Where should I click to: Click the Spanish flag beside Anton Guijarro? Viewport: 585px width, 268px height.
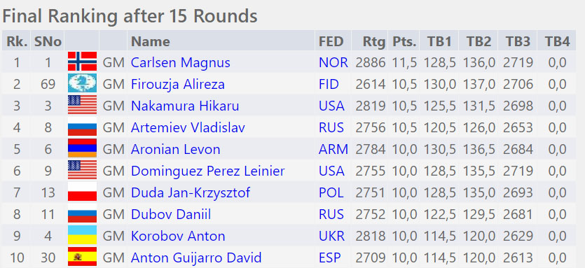[82, 256]
